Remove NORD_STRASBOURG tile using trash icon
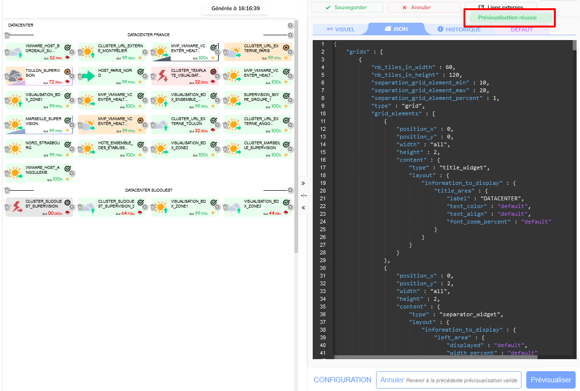The image size is (580, 391). pyautogui.click(x=8, y=149)
